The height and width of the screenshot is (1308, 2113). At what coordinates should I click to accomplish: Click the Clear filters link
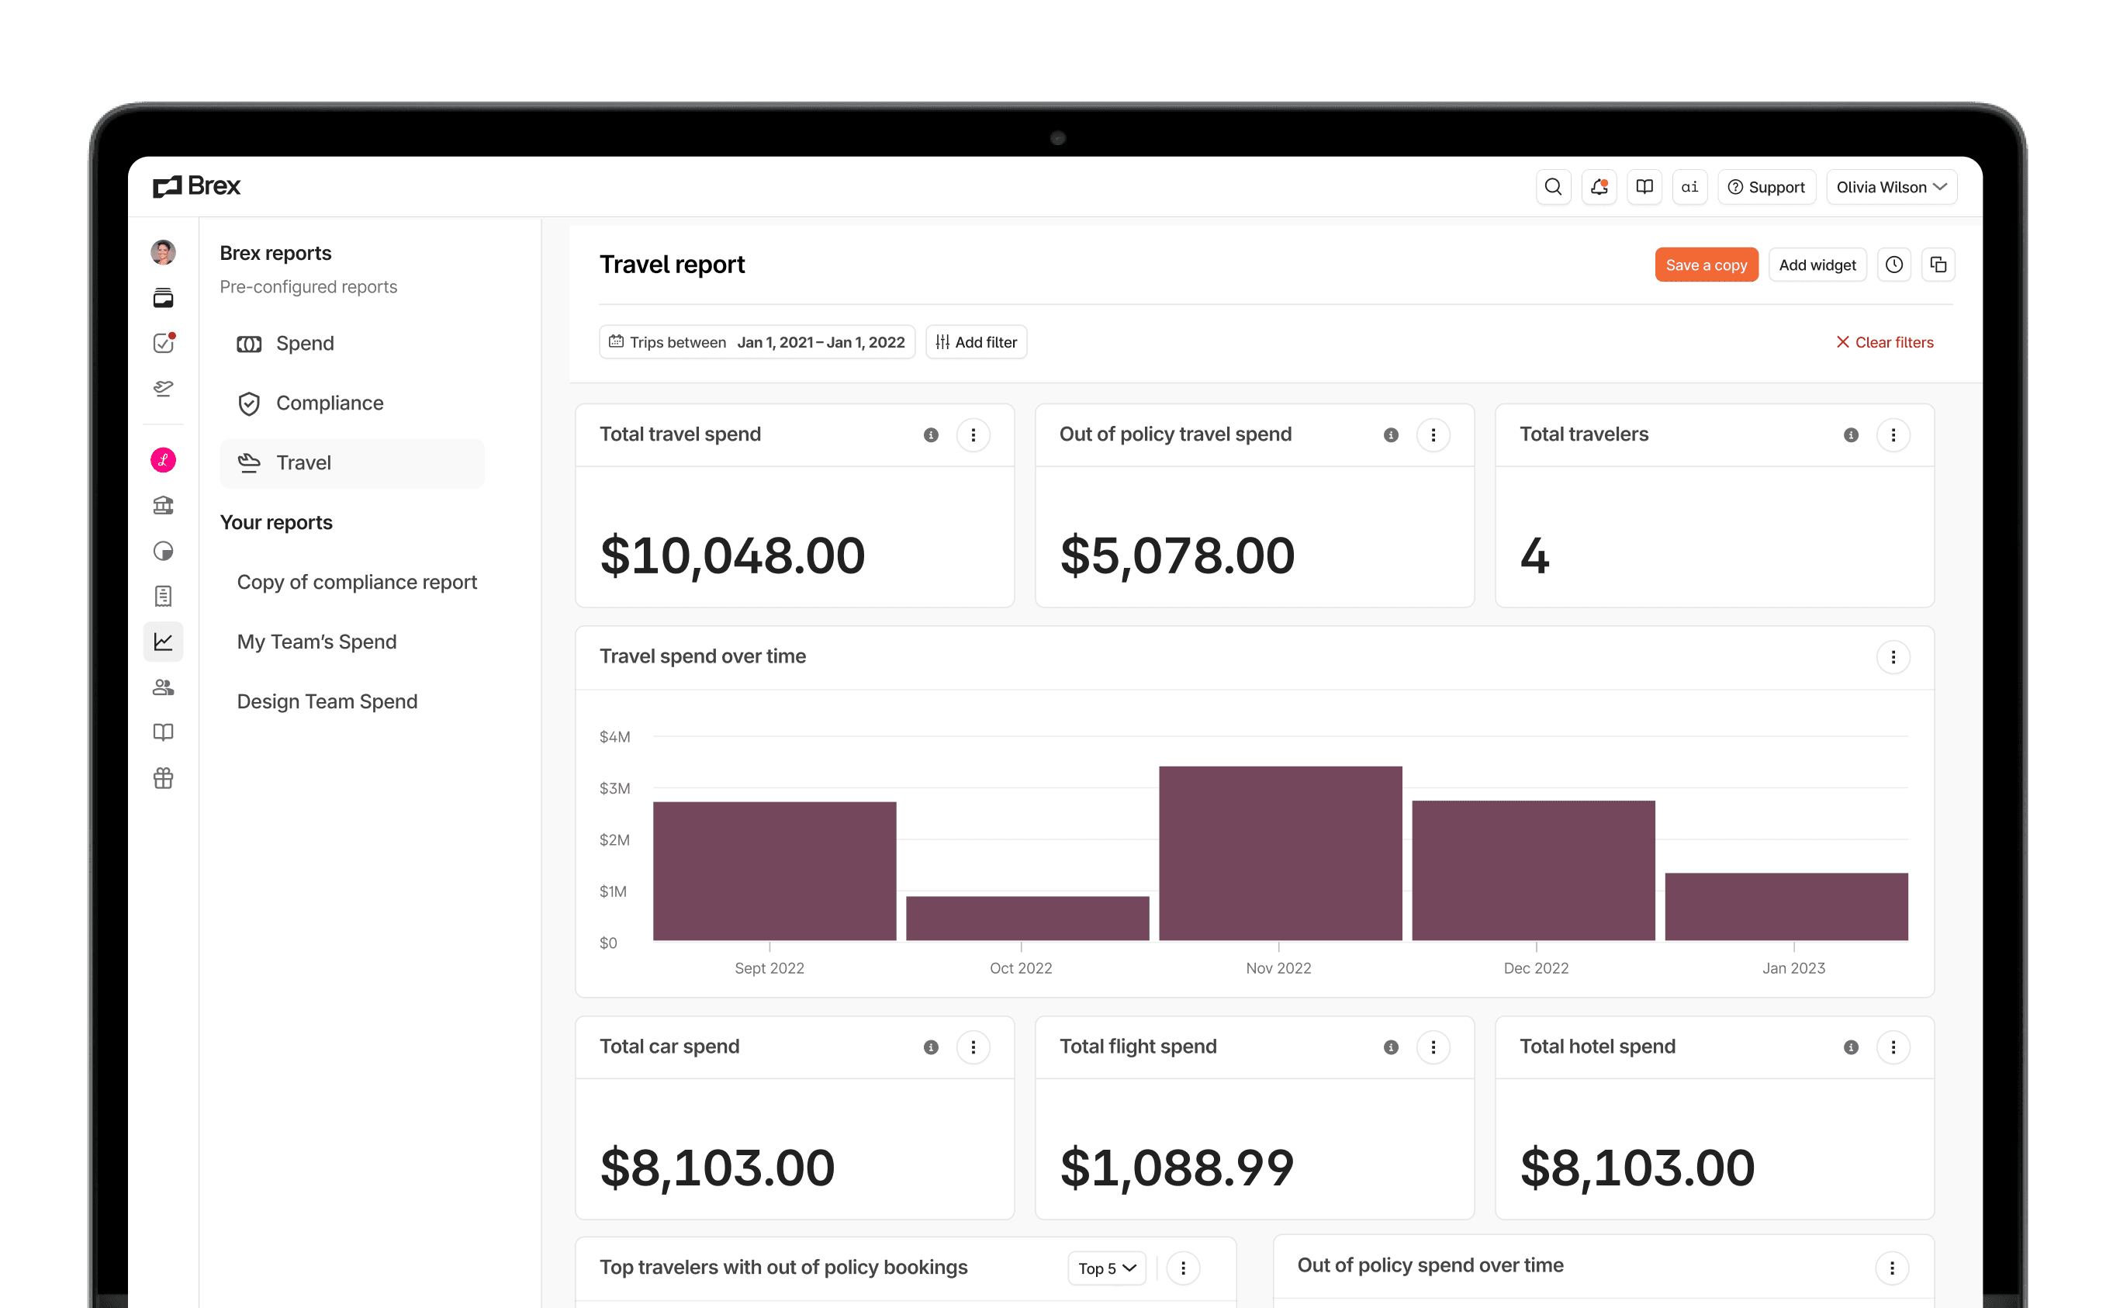pyautogui.click(x=1884, y=343)
